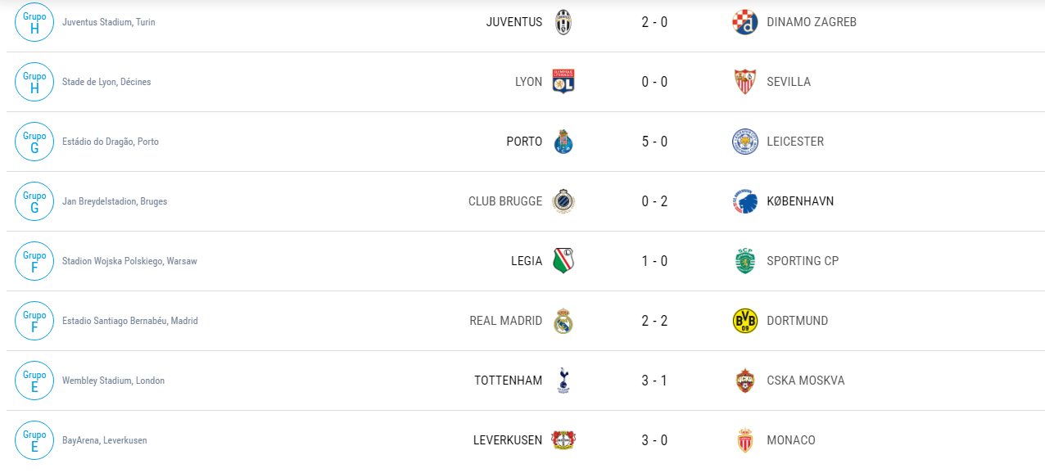Click the København club crest
The width and height of the screenshot is (1045, 473).
click(x=744, y=201)
